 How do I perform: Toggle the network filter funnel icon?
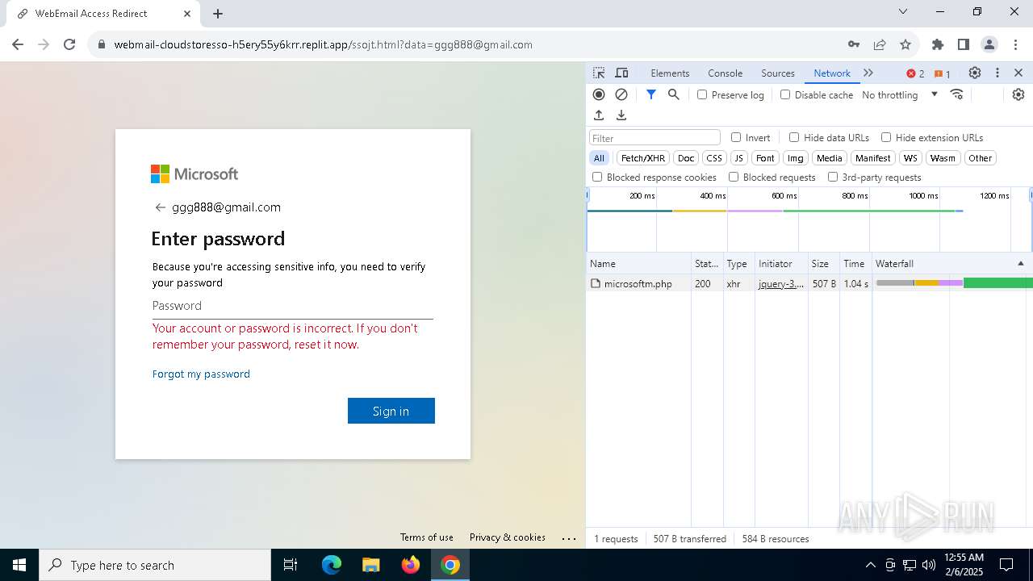[x=651, y=94]
